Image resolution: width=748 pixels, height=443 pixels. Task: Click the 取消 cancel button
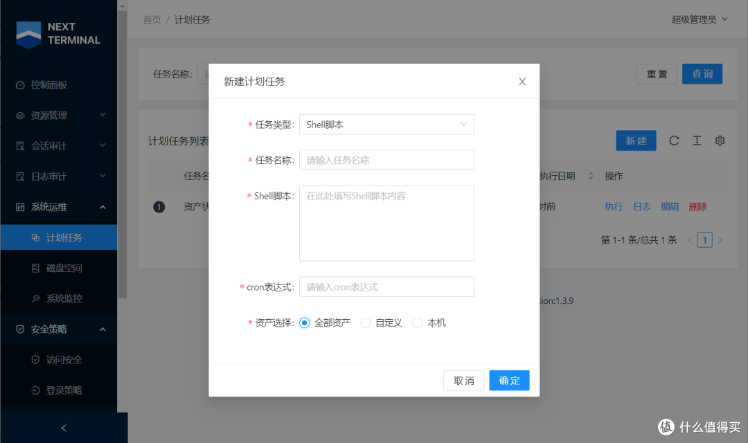click(463, 381)
